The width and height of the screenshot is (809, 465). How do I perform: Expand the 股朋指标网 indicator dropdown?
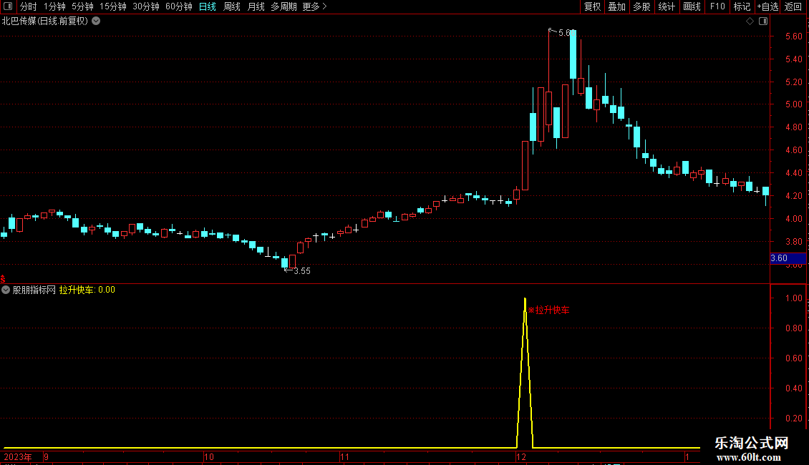tap(6, 290)
